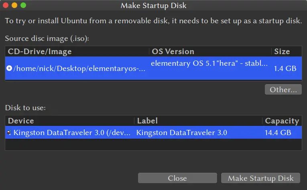Viewport: 307px width, 190px height.
Task: Click the Kingston DataTraveler 3.0 label cell
Action: tap(182, 133)
